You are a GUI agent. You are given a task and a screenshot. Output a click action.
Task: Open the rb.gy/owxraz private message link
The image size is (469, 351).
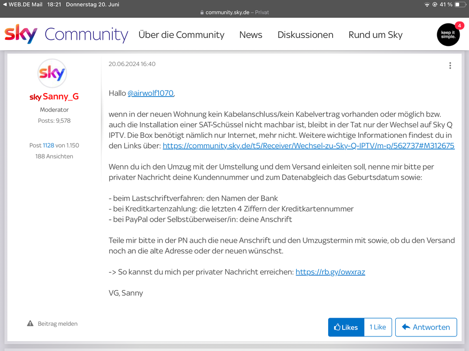coord(330,272)
